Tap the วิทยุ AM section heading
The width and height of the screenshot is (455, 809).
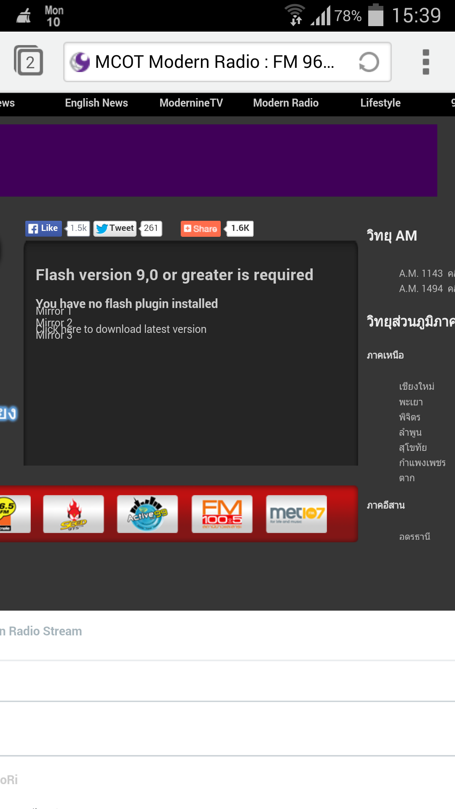click(x=392, y=236)
